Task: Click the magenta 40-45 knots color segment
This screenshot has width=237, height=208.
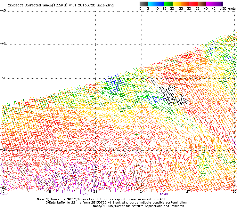Action: click(x=210, y=4)
